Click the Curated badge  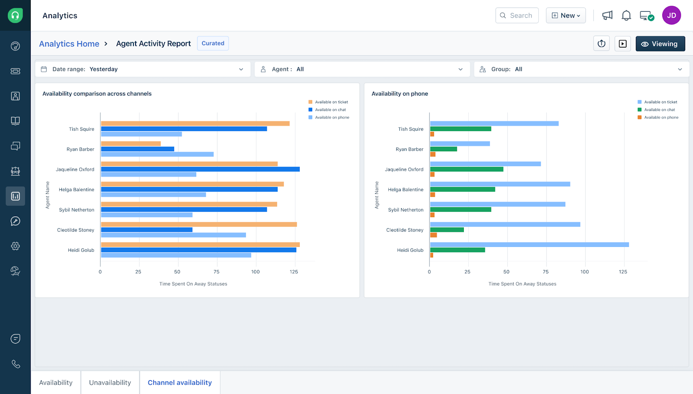coord(213,43)
